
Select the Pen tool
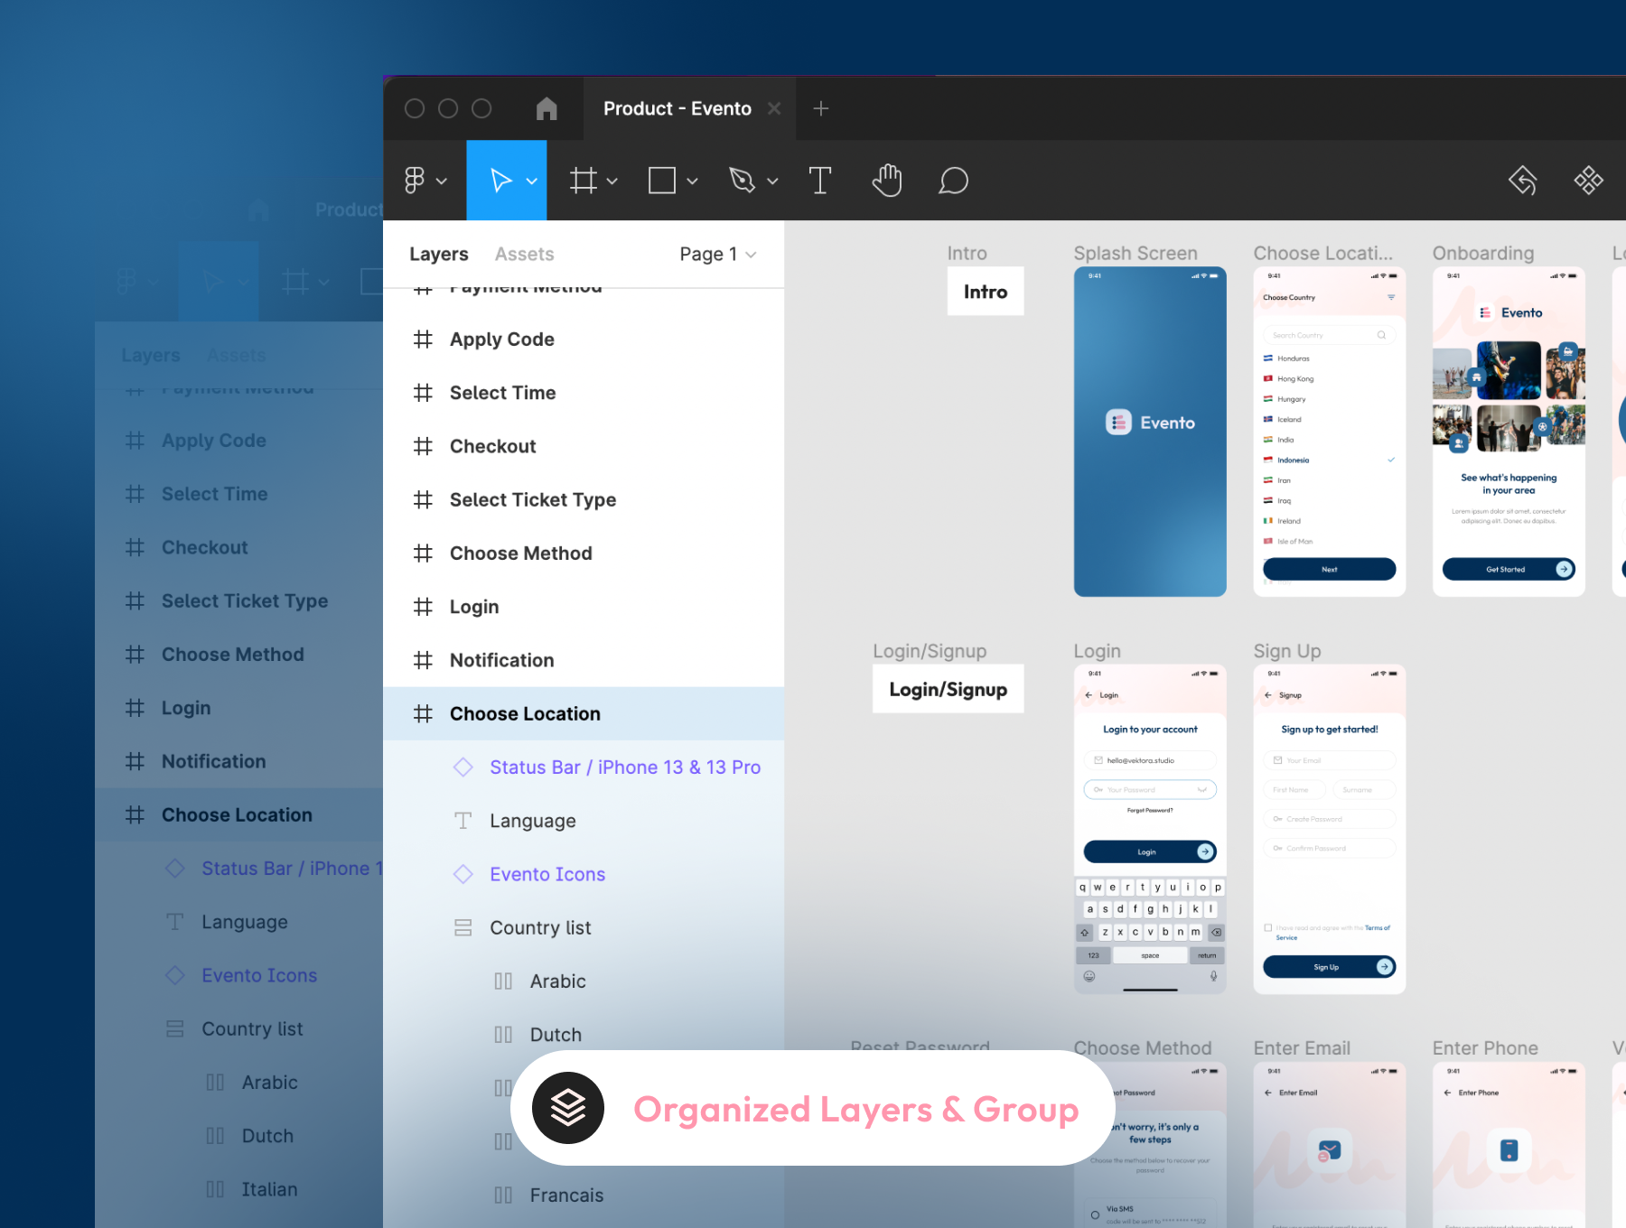pos(742,181)
